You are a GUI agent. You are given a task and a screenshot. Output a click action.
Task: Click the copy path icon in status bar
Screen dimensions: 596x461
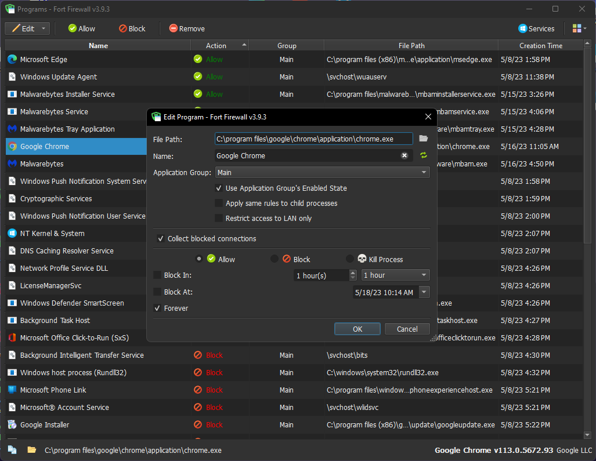tap(12, 450)
